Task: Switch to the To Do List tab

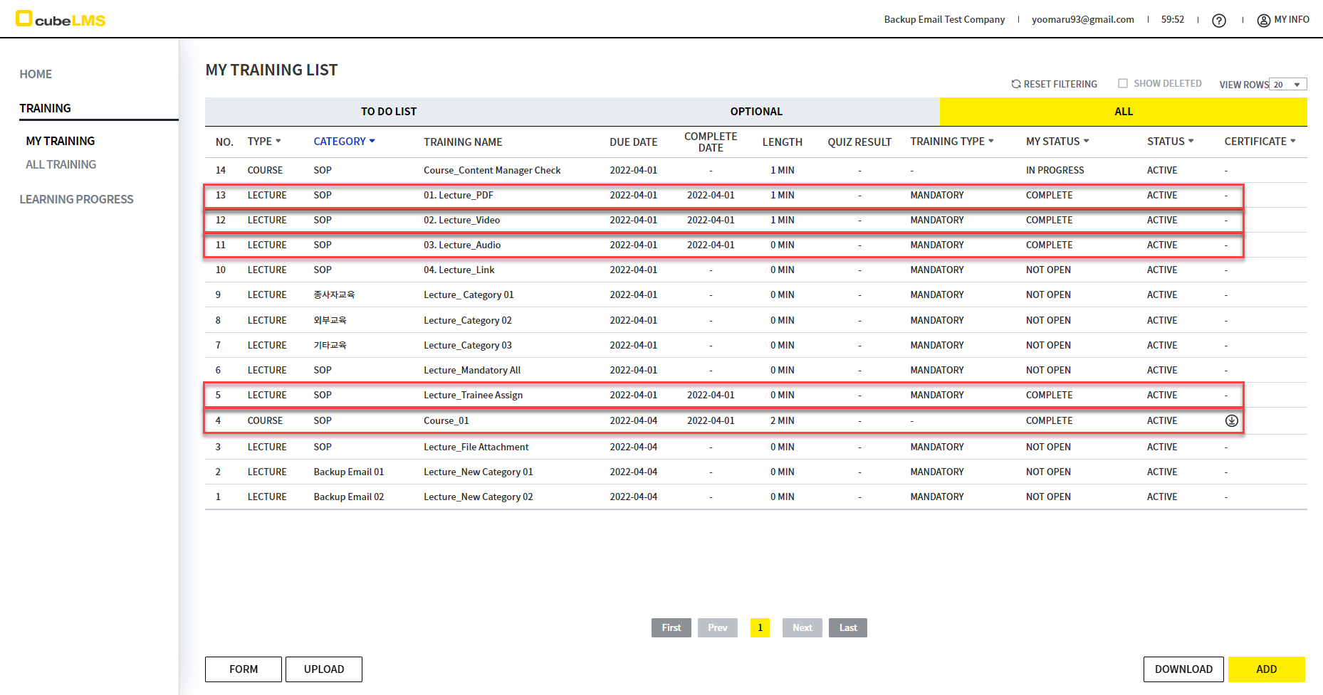Action: [388, 112]
